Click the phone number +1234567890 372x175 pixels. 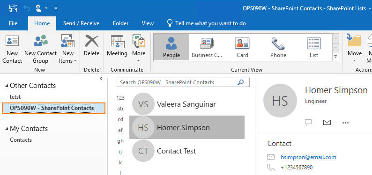[x=297, y=168]
